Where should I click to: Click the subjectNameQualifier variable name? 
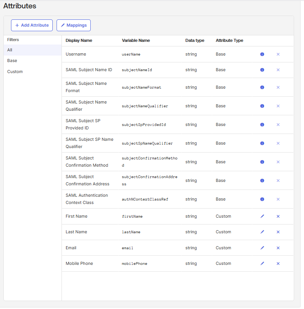click(145, 106)
